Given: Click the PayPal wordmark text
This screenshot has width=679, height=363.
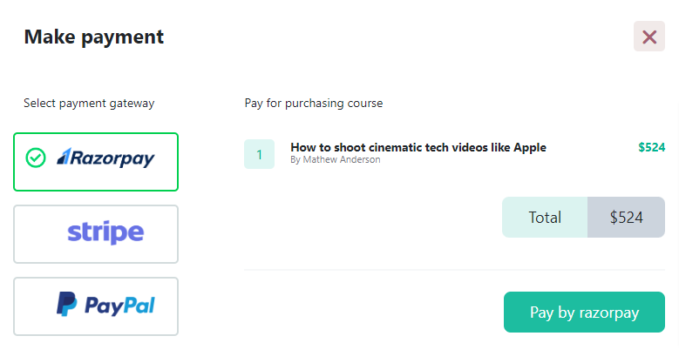Looking at the screenshot, I should tap(119, 306).
